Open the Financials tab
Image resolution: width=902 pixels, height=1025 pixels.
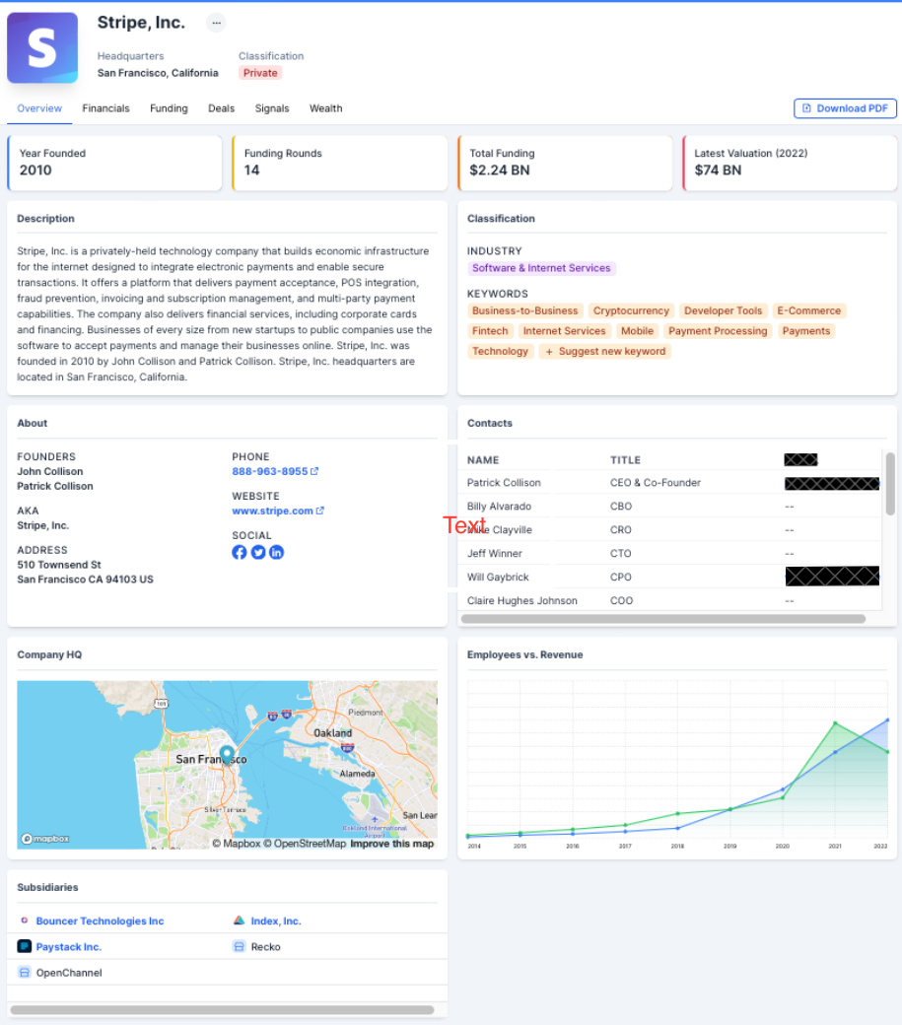(105, 108)
